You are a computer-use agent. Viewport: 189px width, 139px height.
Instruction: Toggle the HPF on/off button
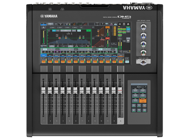tap(64, 46)
